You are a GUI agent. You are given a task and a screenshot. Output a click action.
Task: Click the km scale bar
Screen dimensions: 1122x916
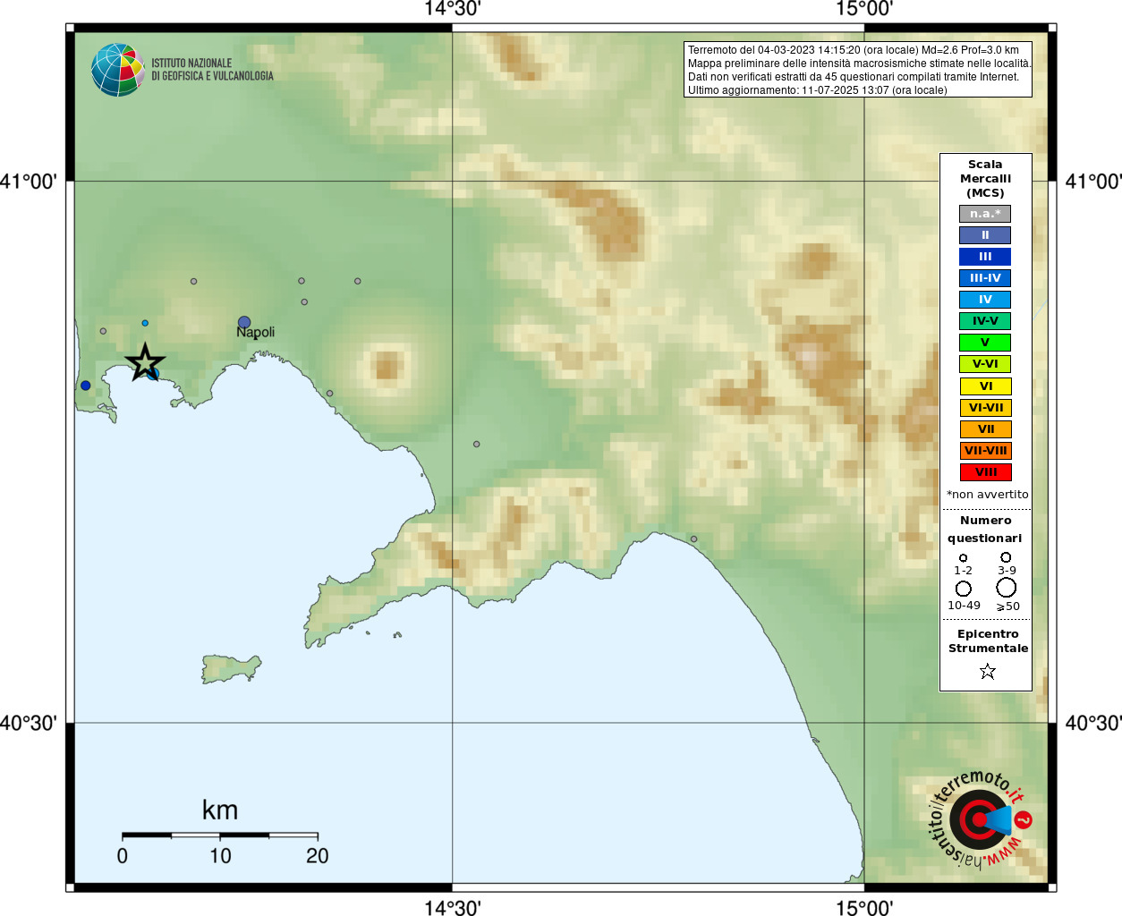220,835
